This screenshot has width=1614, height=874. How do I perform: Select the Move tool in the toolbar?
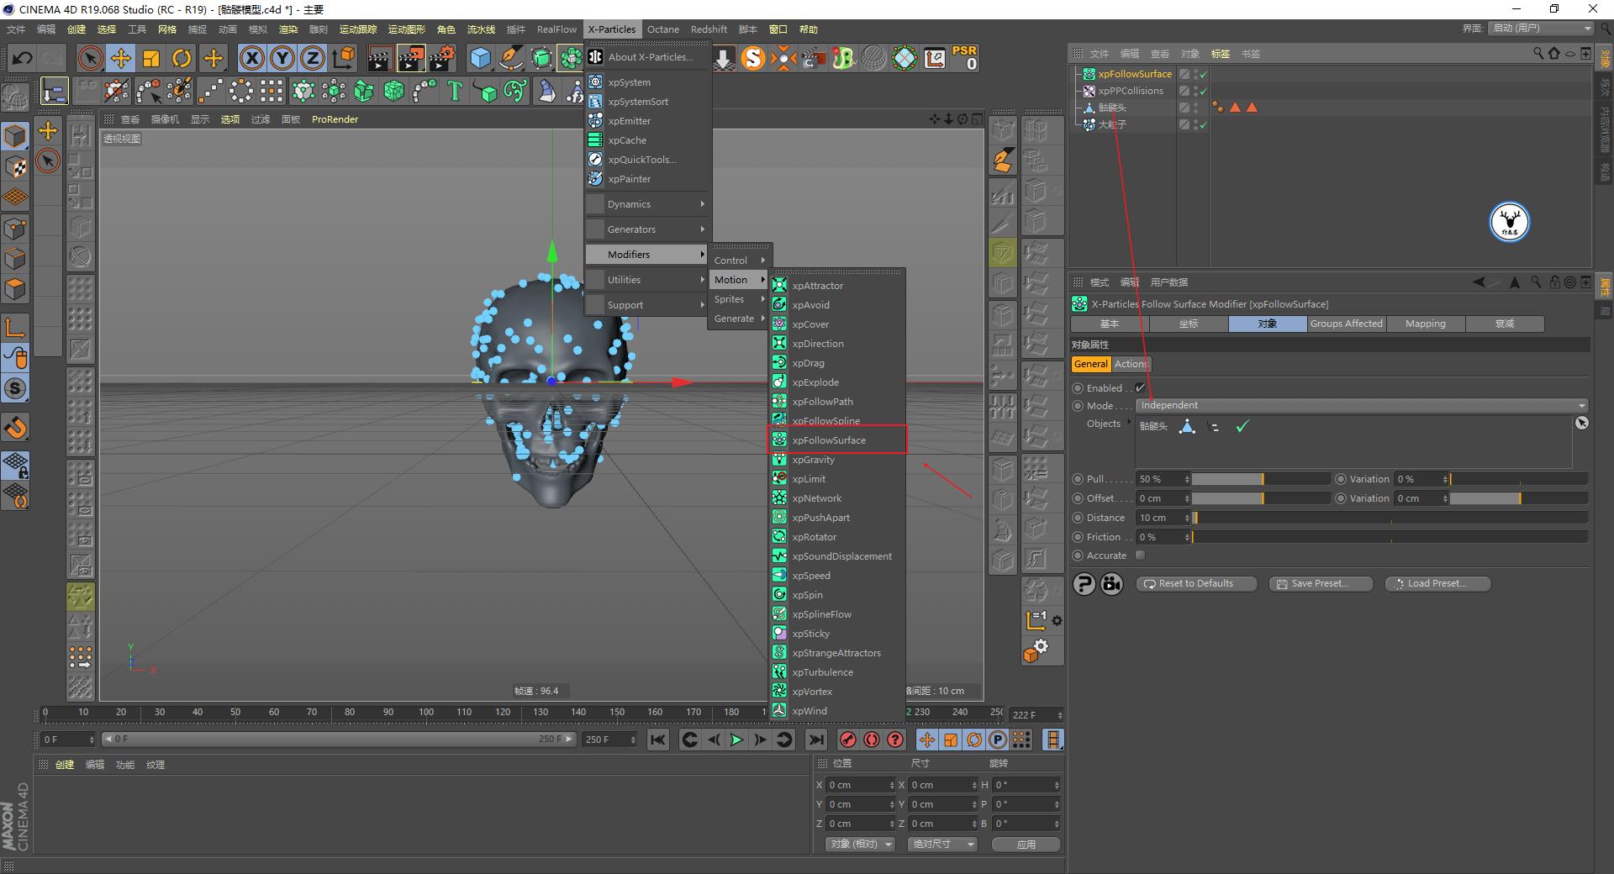pos(121,58)
